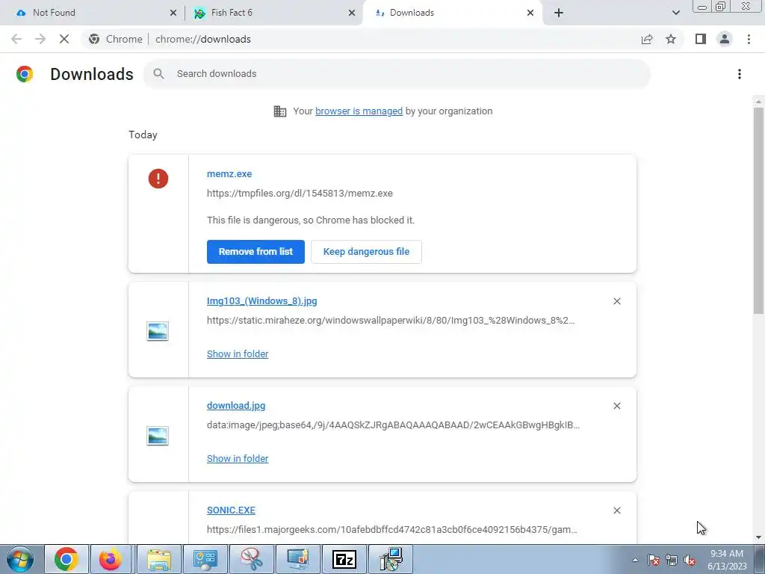The width and height of the screenshot is (765, 574).
Task: Open the memz.exe file link
Action: coord(229,173)
